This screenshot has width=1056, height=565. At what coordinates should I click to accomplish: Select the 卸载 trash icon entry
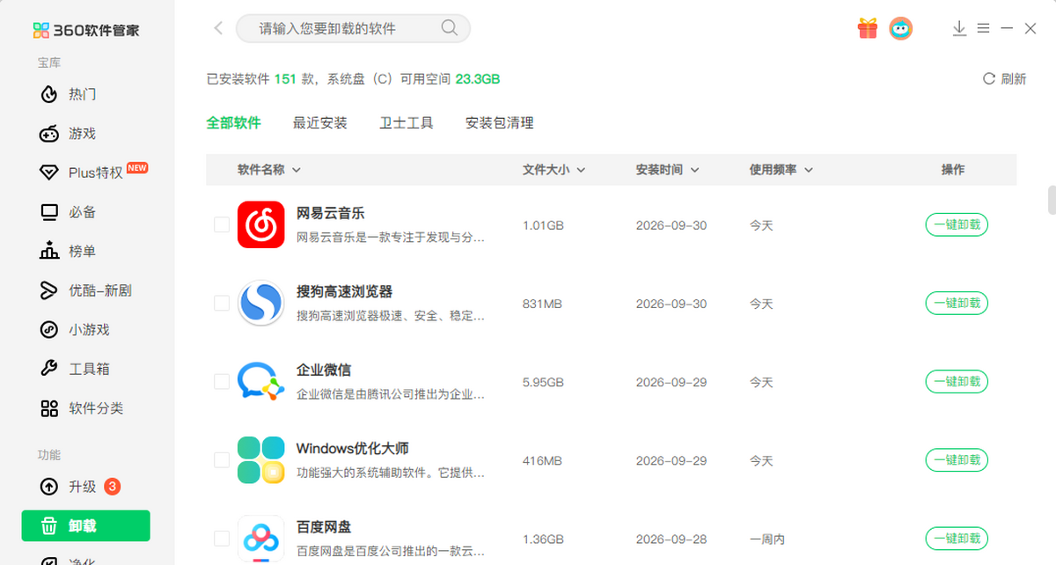click(x=49, y=526)
